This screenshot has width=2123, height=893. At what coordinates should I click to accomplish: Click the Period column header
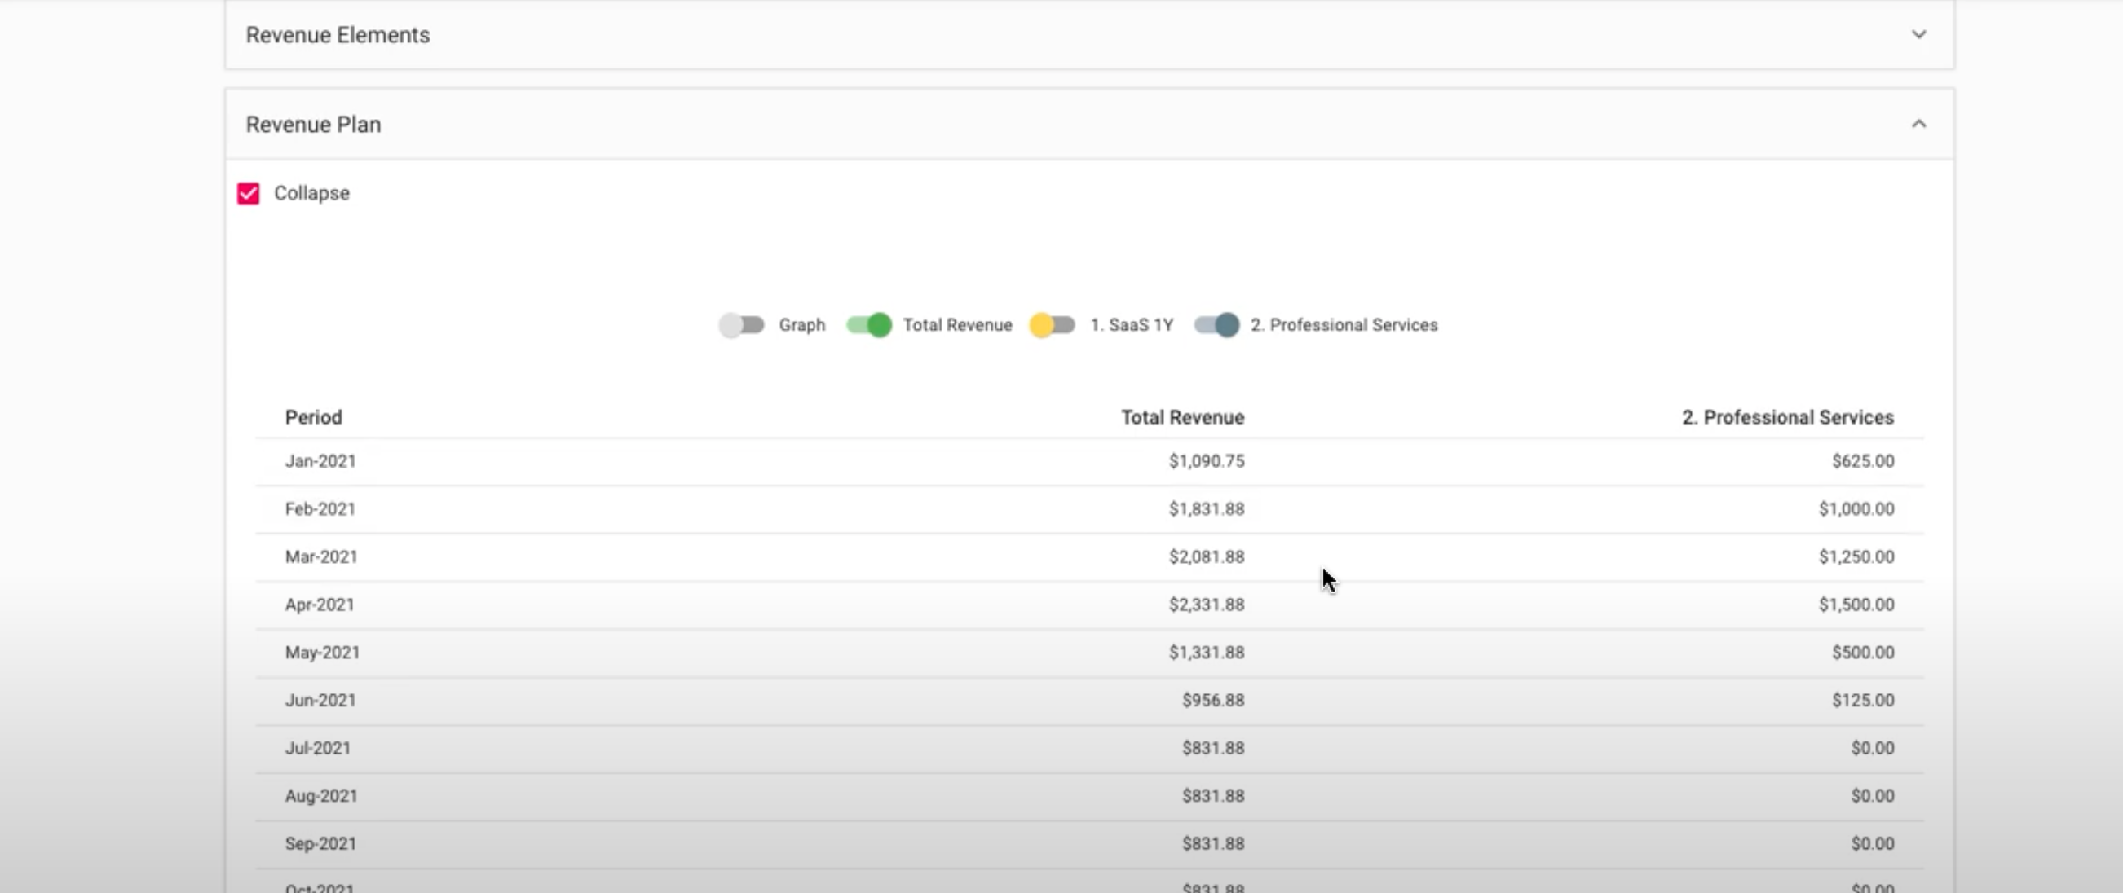point(313,418)
